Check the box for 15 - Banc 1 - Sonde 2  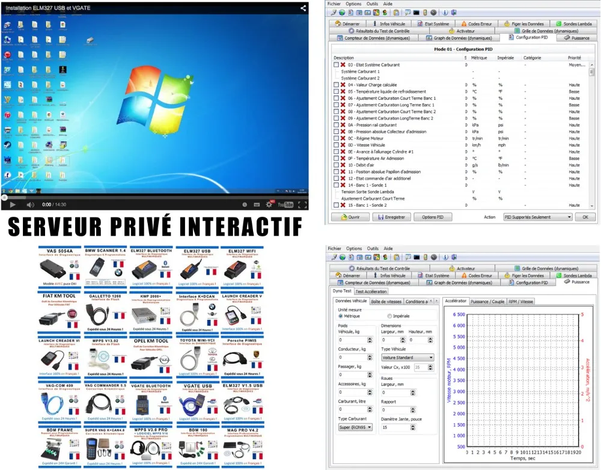point(336,205)
